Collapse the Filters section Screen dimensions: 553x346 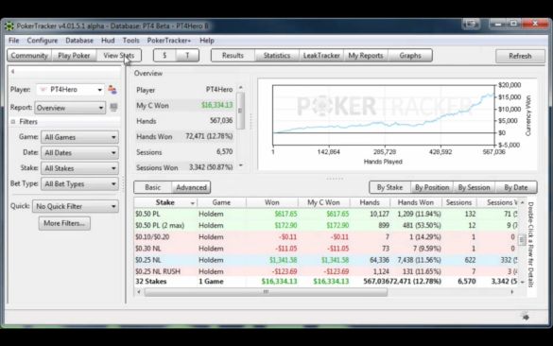13,122
